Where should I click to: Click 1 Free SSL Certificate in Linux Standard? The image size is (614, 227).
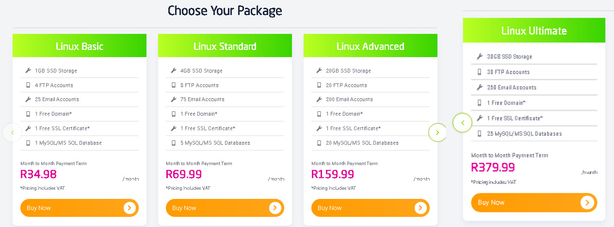[208, 128]
